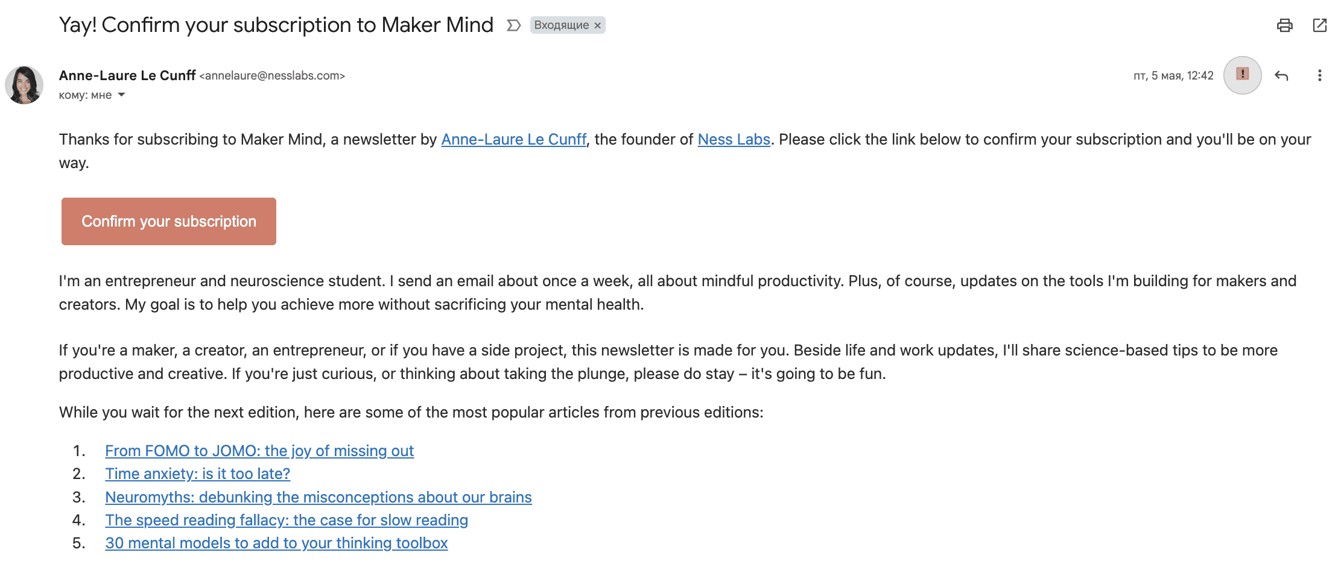Open 'From FOMO to JOMO' article link
The width and height of the screenshot is (1344, 570).
coord(259,451)
